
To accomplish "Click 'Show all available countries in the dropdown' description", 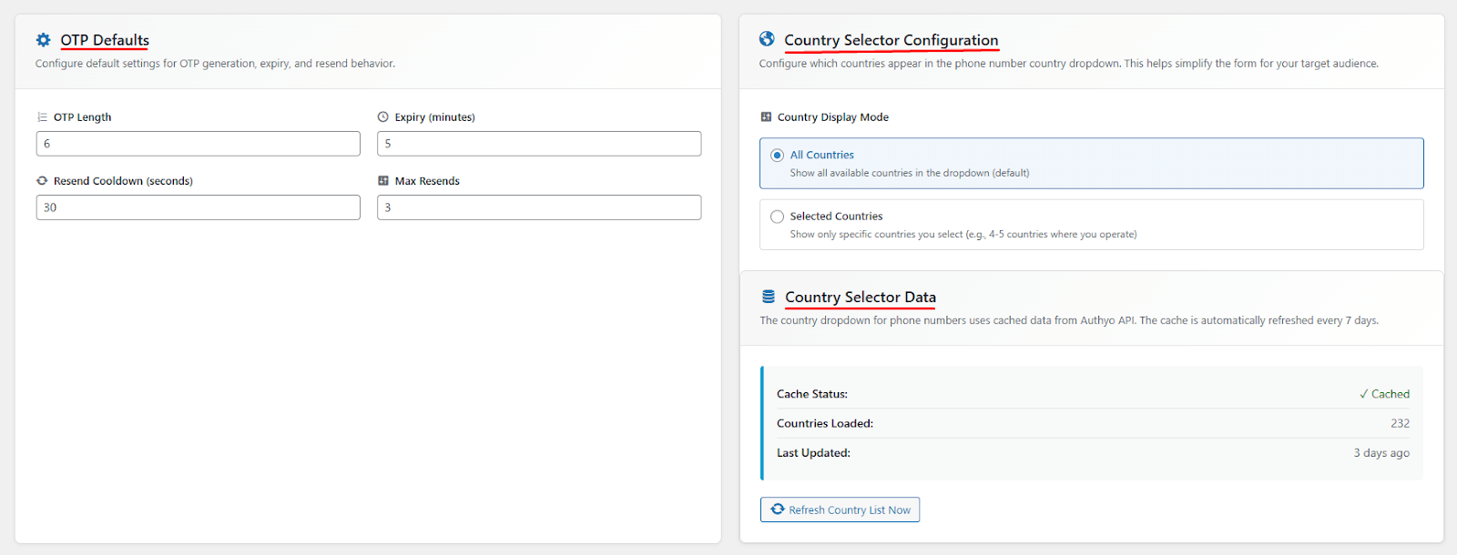I will [910, 173].
